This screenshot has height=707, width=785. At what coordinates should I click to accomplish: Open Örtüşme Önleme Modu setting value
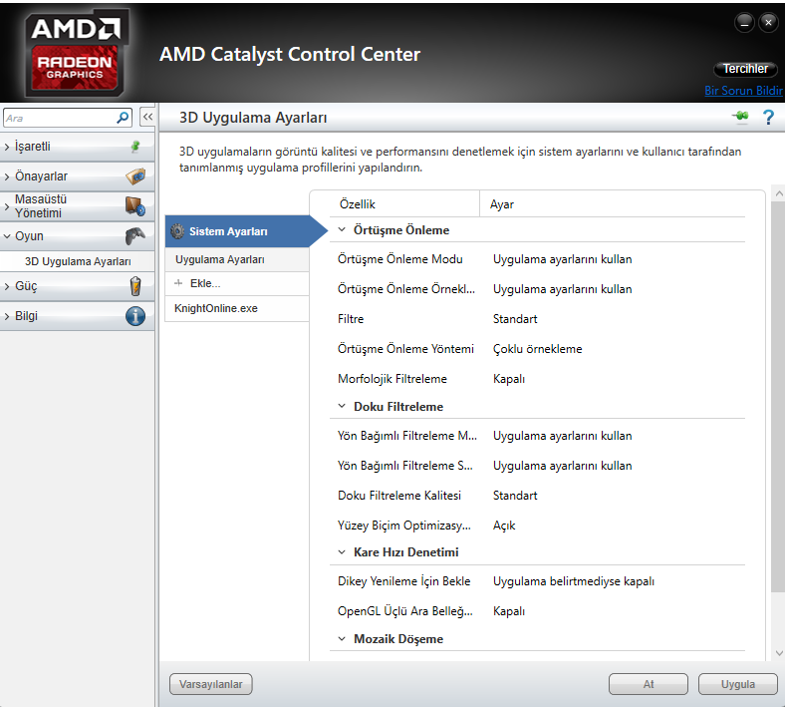(x=562, y=259)
